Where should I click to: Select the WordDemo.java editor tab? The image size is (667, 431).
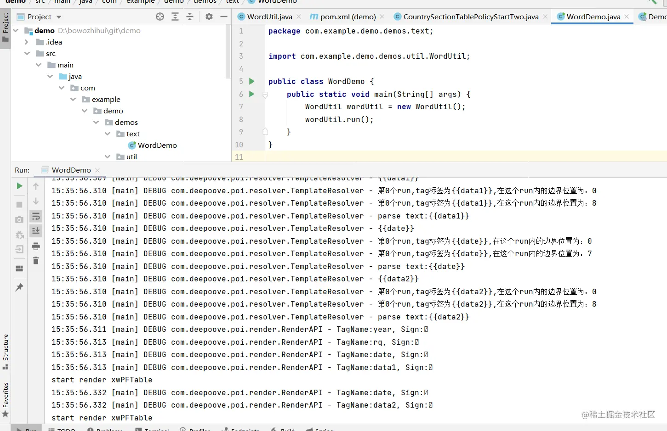click(593, 17)
